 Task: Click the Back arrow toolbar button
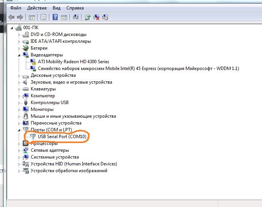click(11, 17)
